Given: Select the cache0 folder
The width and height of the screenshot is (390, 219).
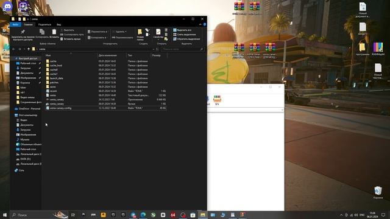Looking at the screenshot, I should pos(105,70).
